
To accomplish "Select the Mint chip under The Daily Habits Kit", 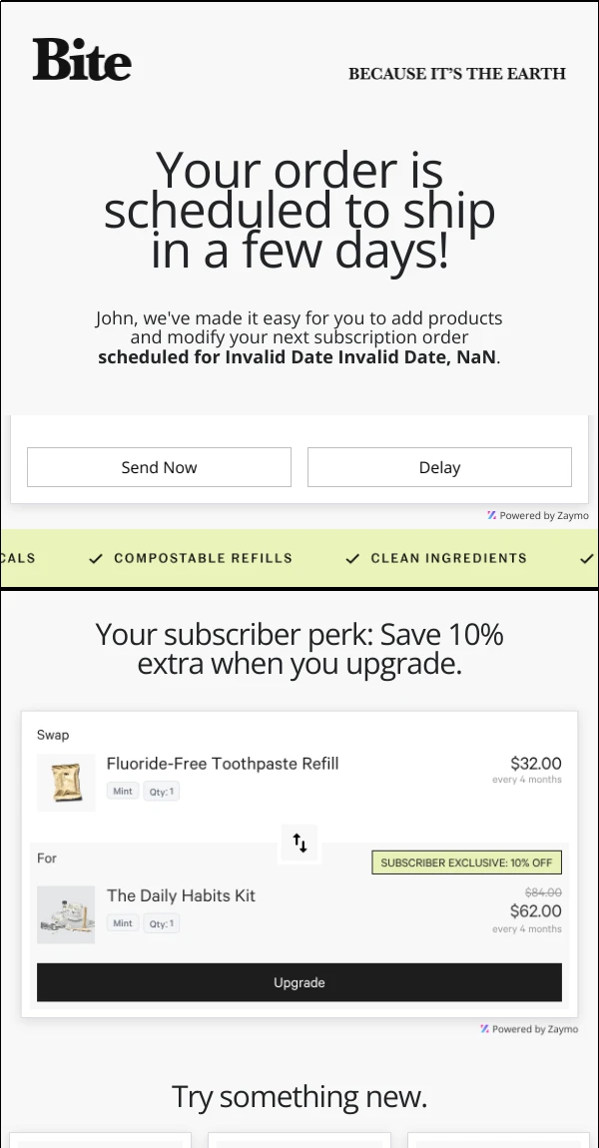I will coord(122,922).
